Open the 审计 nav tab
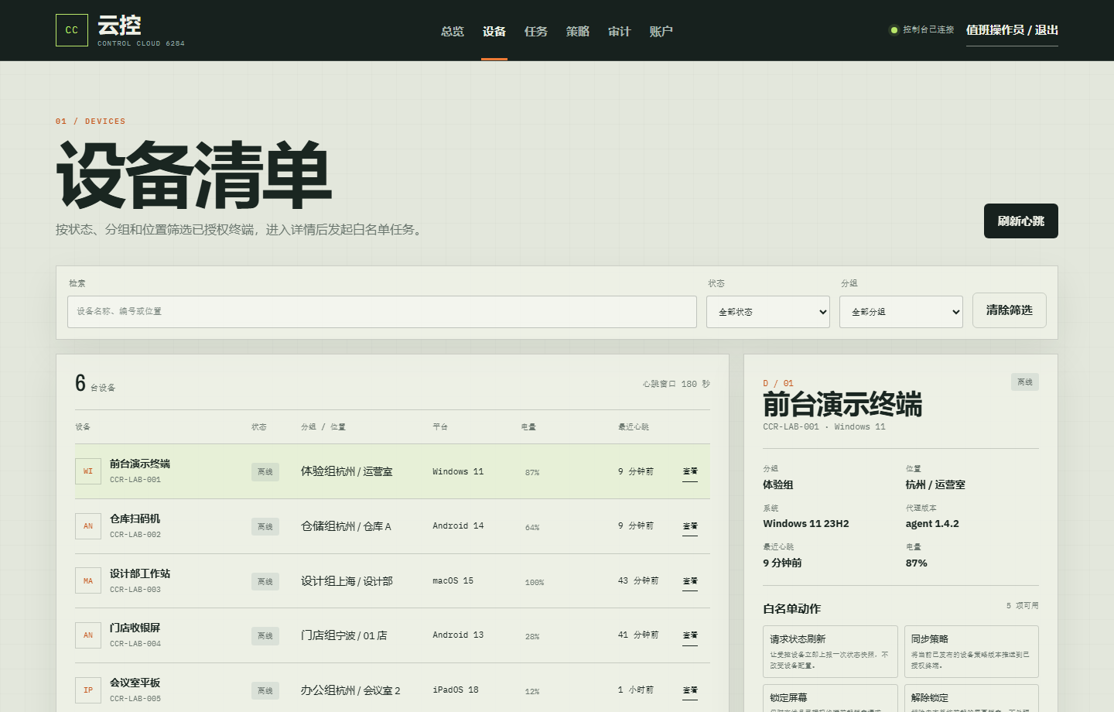The image size is (1114, 712). (x=620, y=31)
